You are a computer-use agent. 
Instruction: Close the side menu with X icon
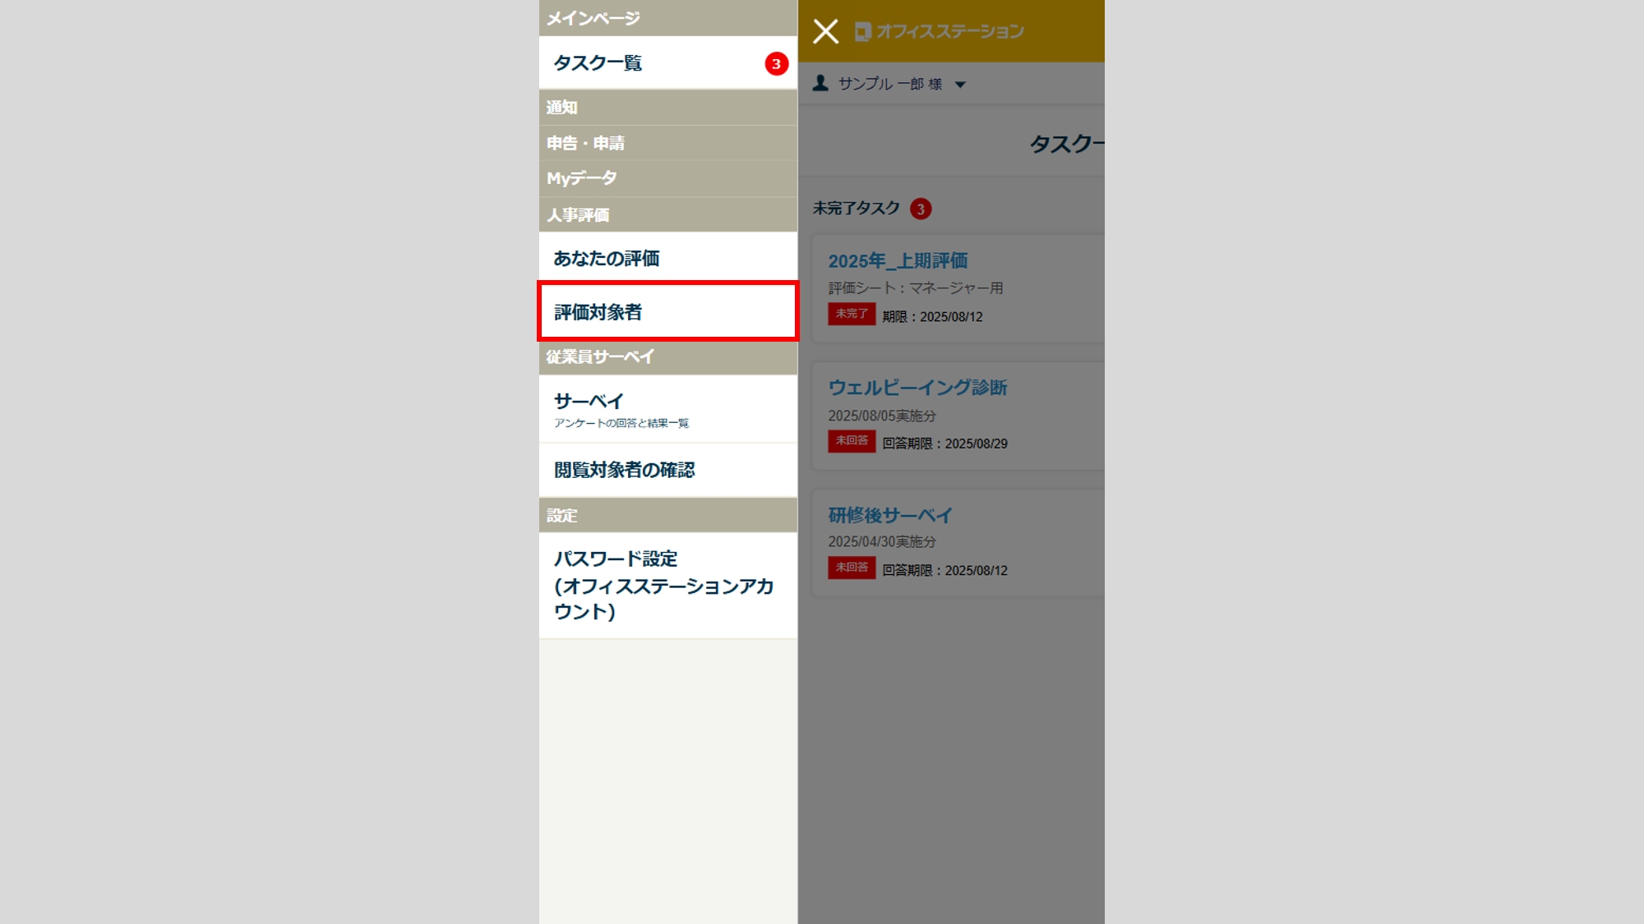click(x=825, y=31)
